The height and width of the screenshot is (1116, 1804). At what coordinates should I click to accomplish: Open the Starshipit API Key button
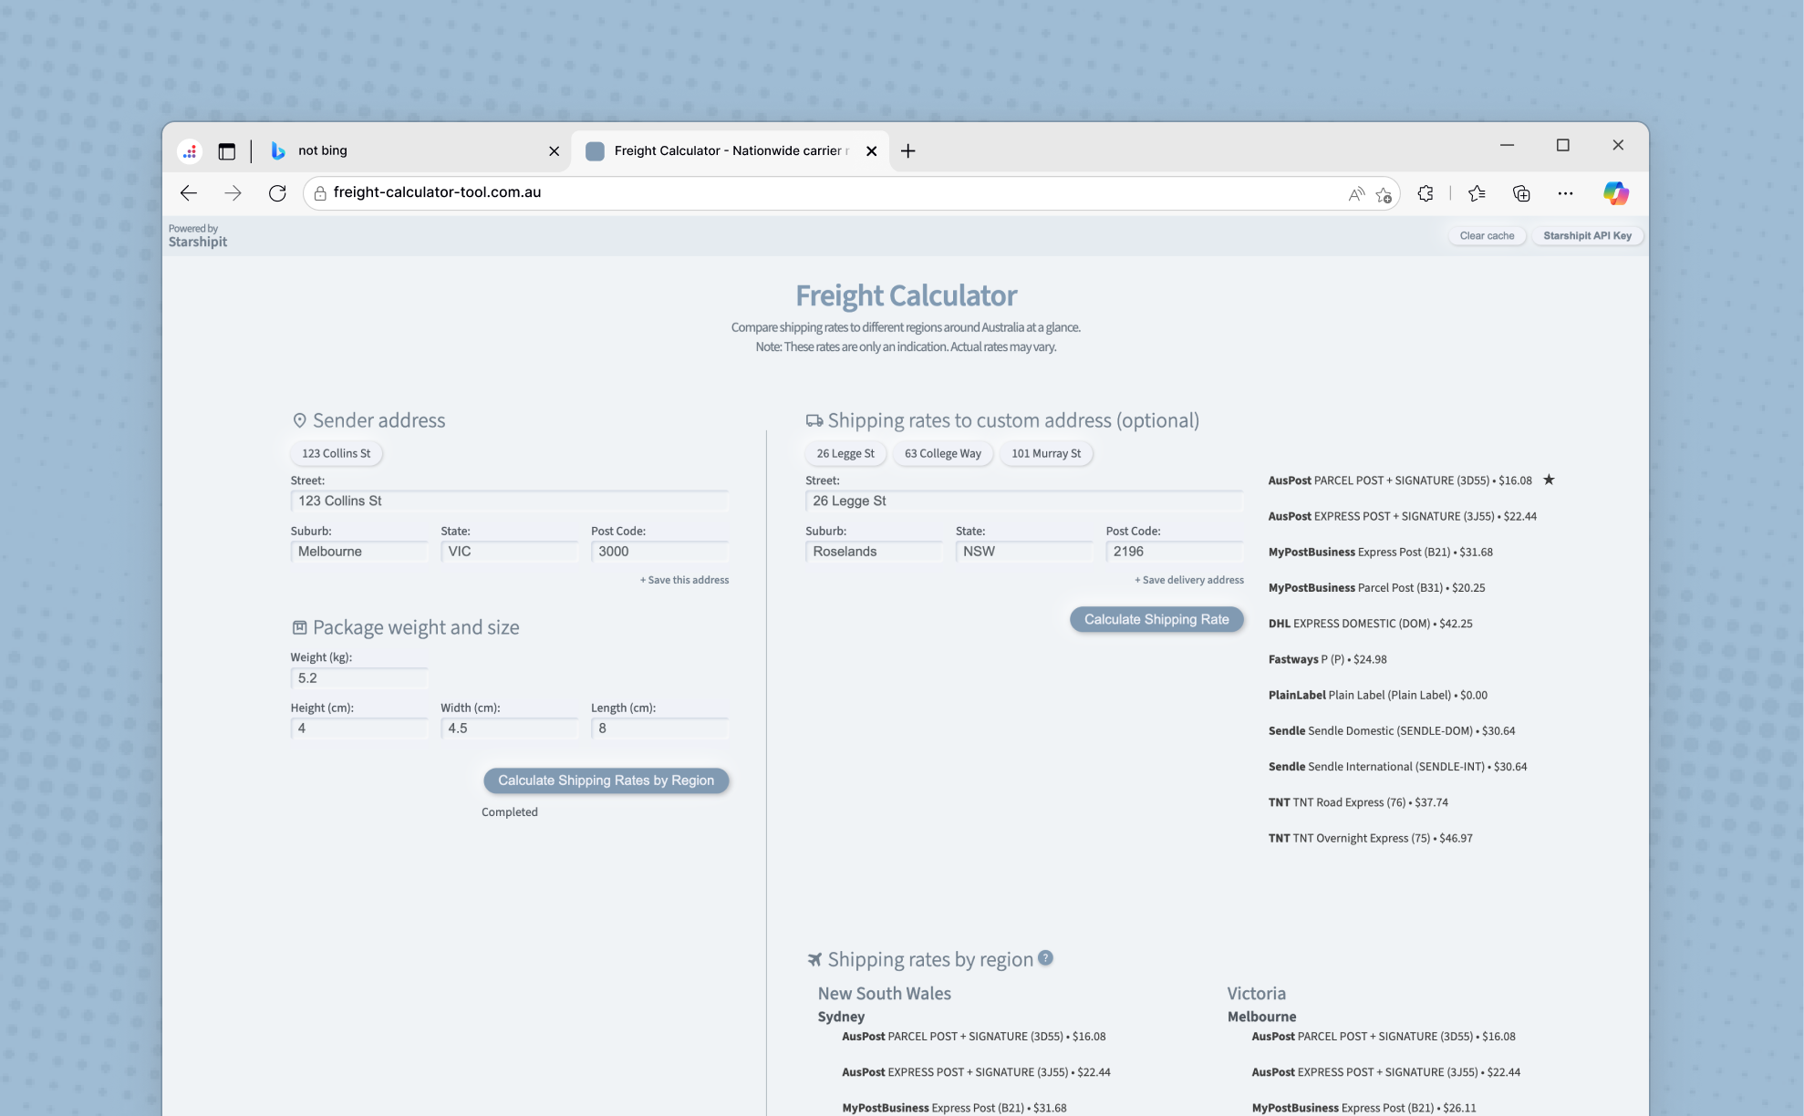point(1587,235)
